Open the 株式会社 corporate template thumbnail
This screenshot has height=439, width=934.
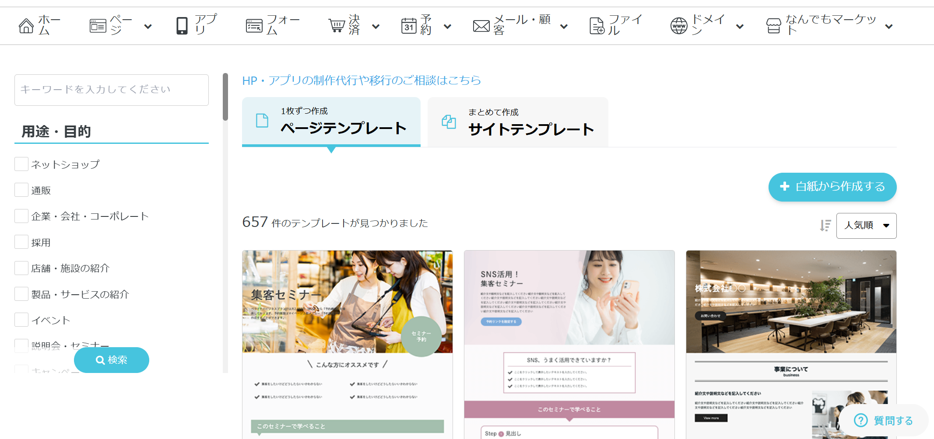point(791,345)
